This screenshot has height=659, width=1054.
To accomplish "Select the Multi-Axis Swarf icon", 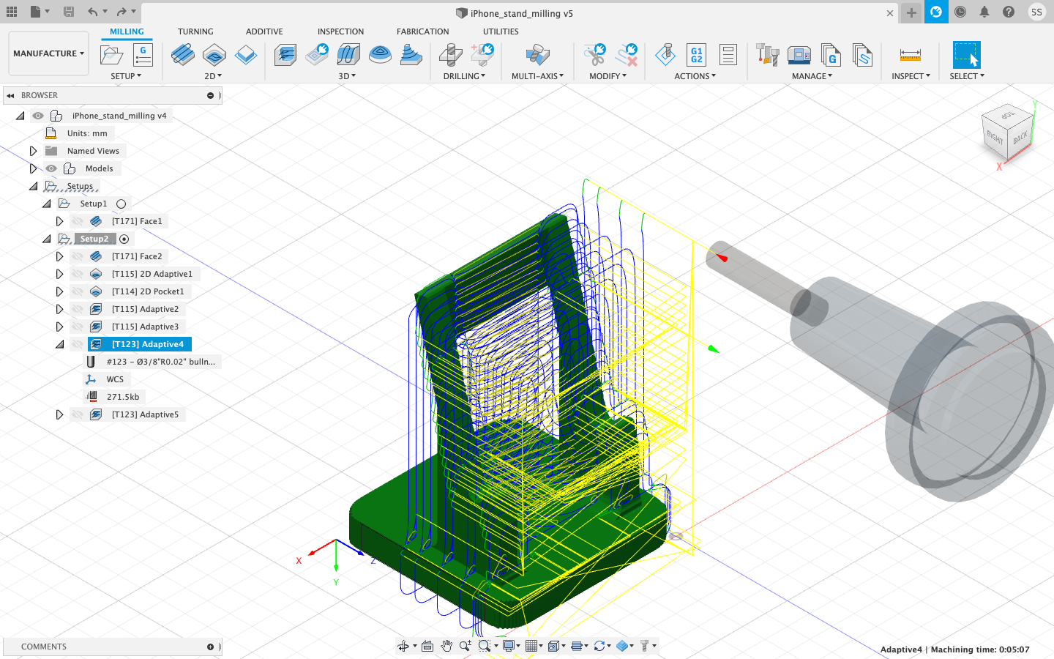I will pyautogui.click(x=538, y=55).
